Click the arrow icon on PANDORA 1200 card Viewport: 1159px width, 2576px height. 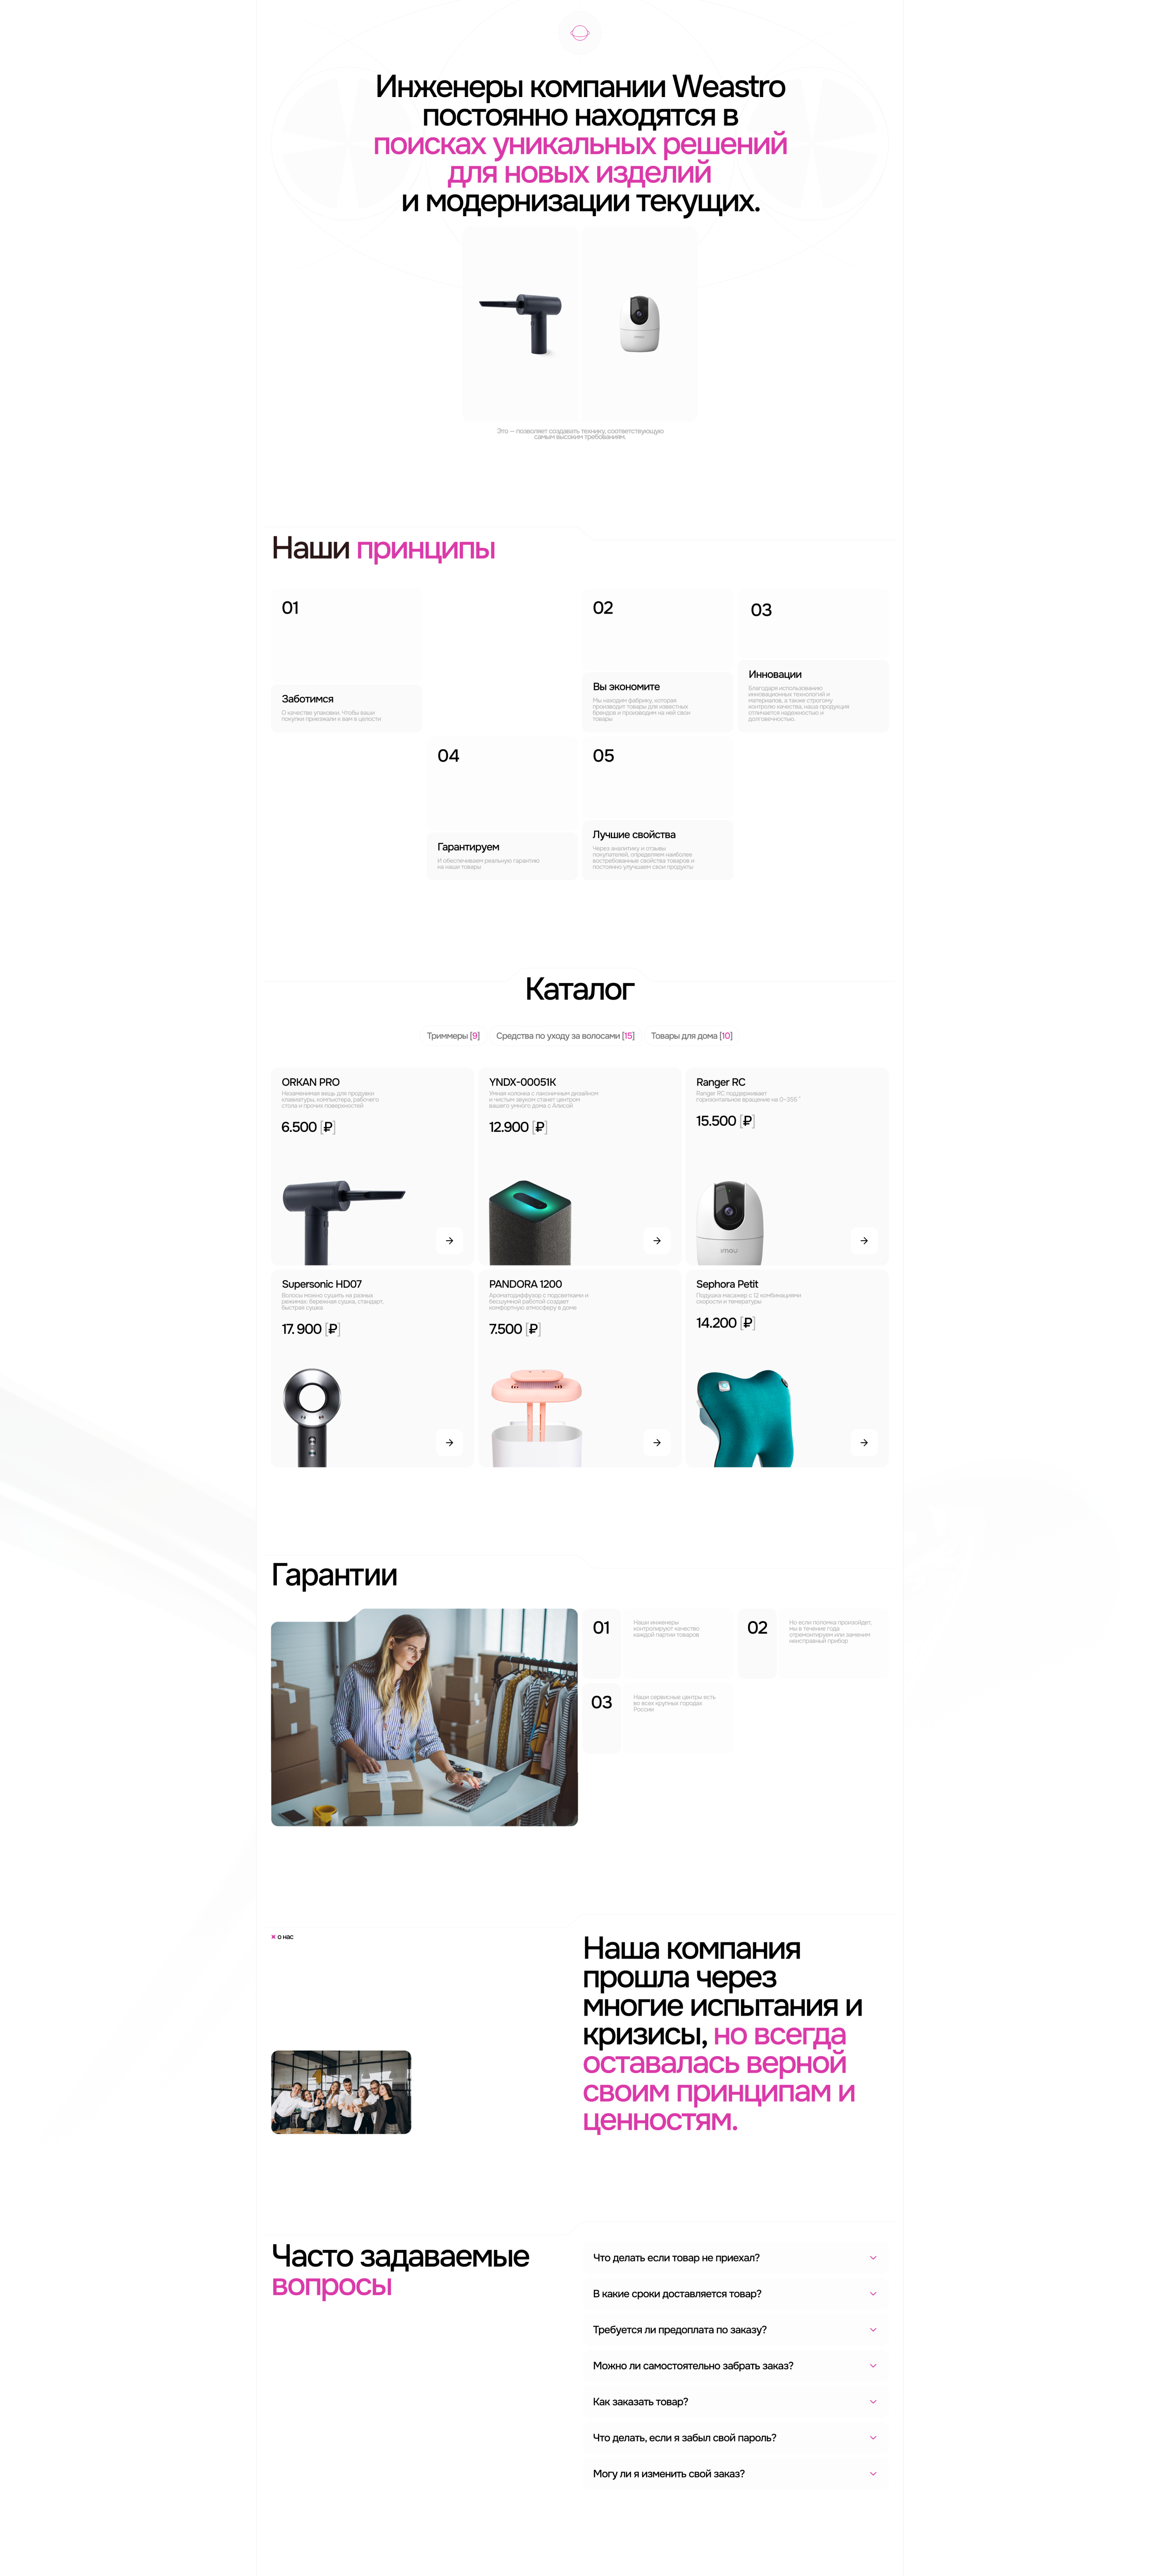pyautogui.click(x=656, y=1443)
